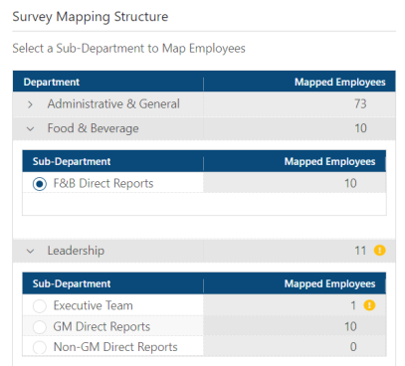Click the GM Direct Reports label

click(101, 326)
